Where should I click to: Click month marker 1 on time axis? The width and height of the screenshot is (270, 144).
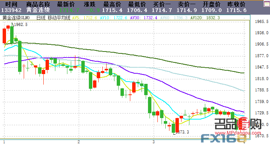[x=4, y=142]
